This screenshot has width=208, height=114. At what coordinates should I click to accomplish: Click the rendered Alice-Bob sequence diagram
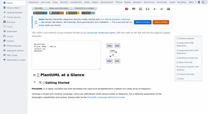coord(113,53)
